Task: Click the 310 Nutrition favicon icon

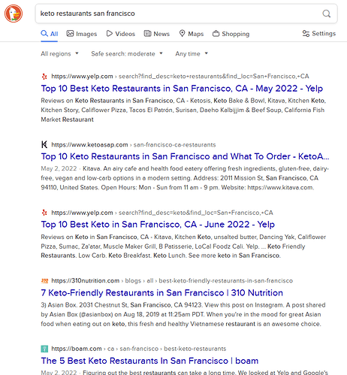Action: (44, 280)
